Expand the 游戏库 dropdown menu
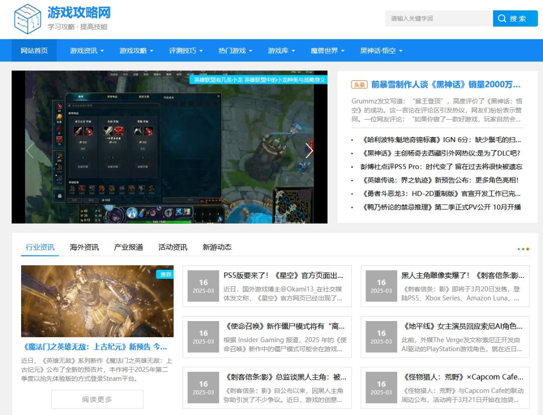The width and height of the screenshot is (543, 415). tap(281, 51)
